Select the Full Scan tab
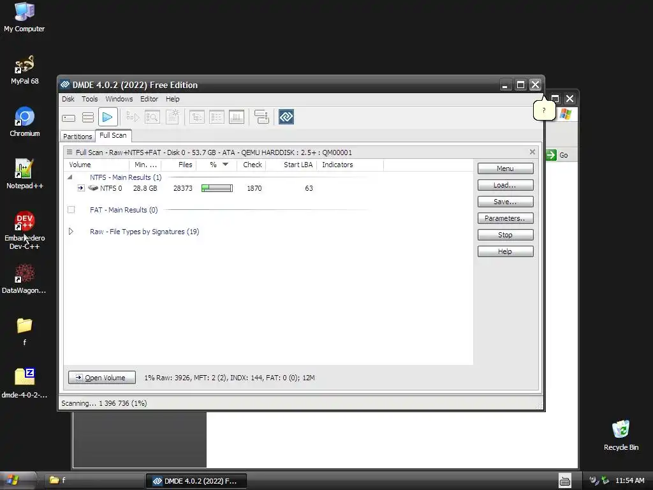653x490 pixels. (113, 135)
